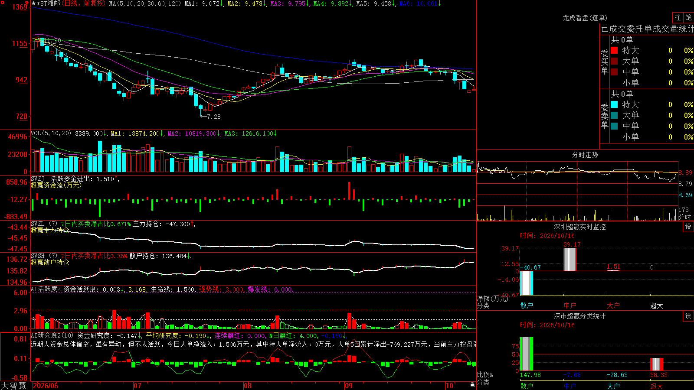Switch order view to 笔 (tick) mode
The height and width of the screenshot is (390, 694).
(689, 18)
